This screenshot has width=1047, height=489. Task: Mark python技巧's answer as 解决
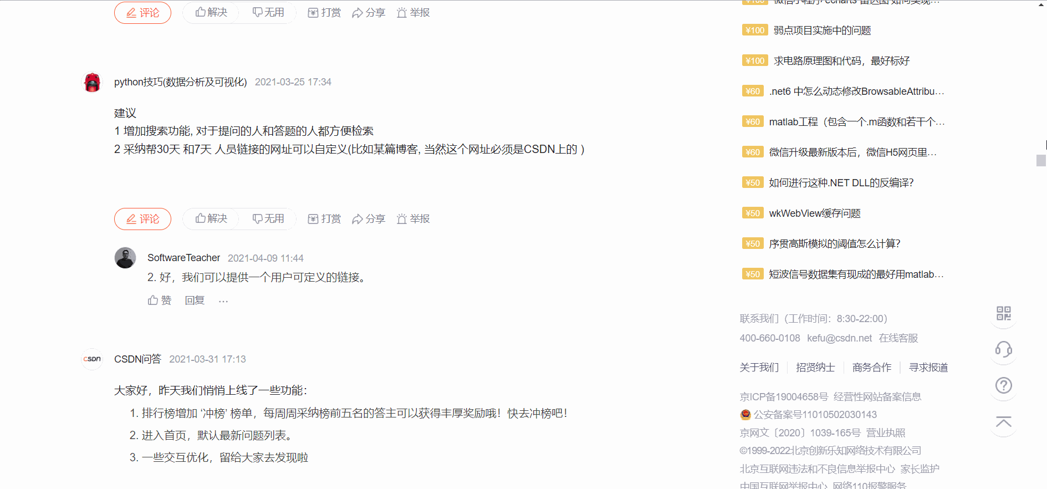click(x=211, y=218)
